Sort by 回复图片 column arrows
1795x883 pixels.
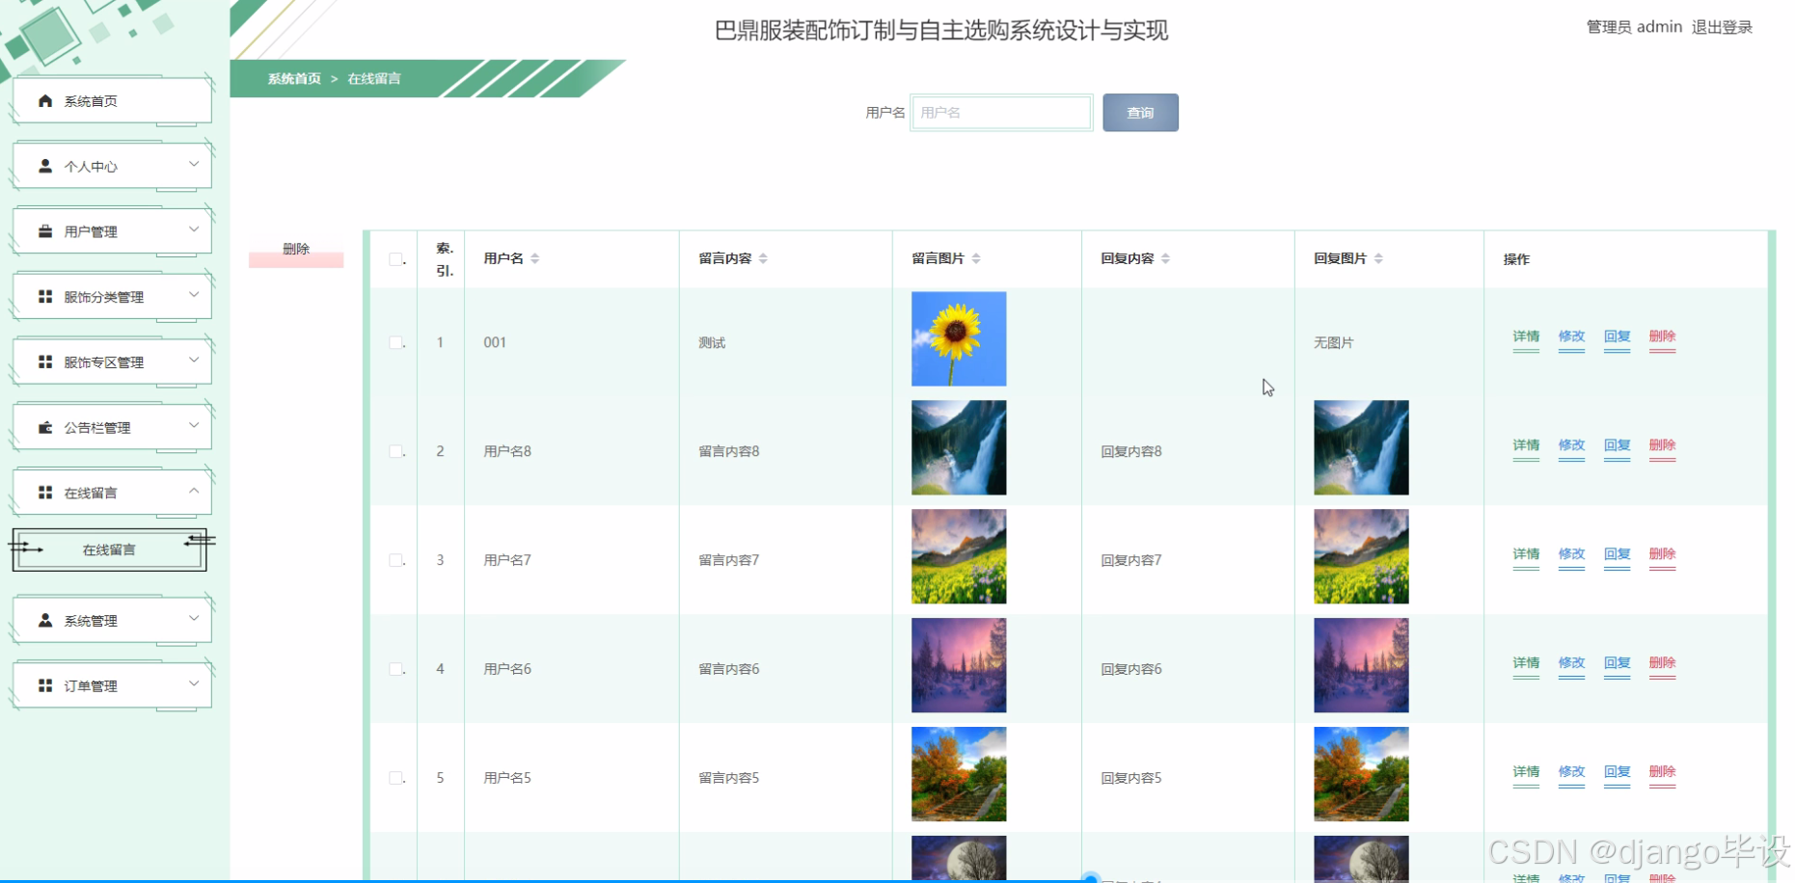[1378, 258]
